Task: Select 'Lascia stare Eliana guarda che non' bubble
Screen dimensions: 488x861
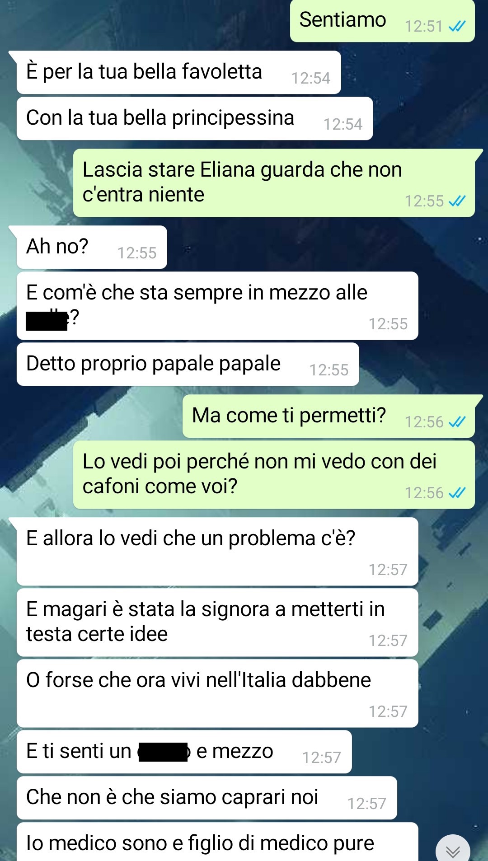Action: click(x=274, y=183)
